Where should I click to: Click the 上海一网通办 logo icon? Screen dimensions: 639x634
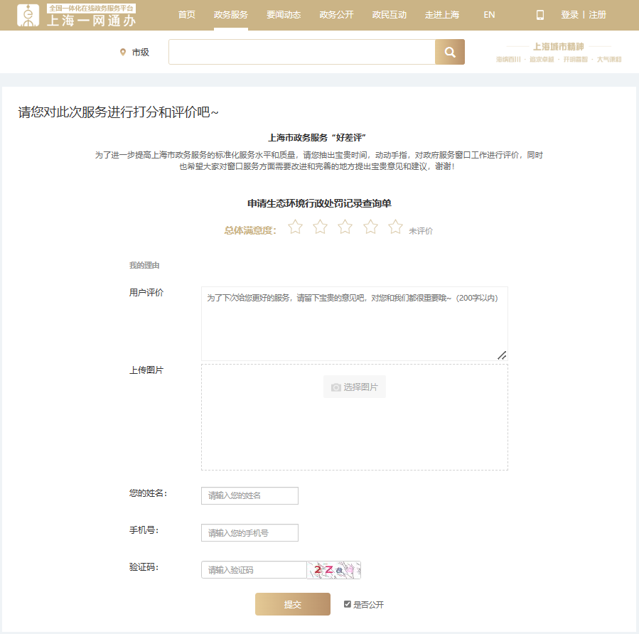point(28,14)
